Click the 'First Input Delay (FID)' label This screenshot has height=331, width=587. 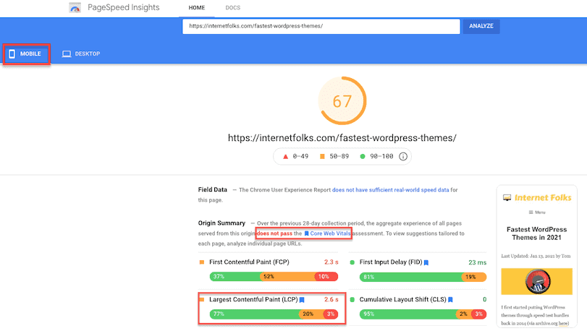pos(391,262)
